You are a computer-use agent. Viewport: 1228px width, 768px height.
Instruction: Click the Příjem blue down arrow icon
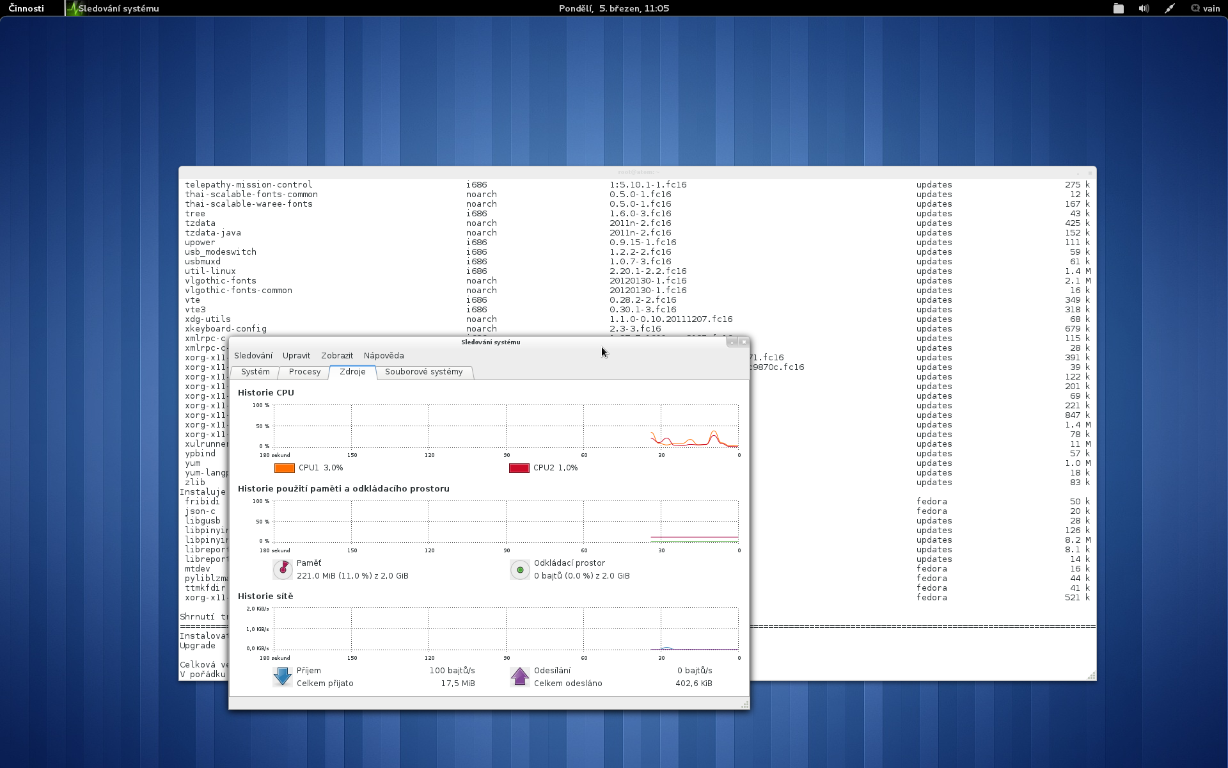point(282,676)
